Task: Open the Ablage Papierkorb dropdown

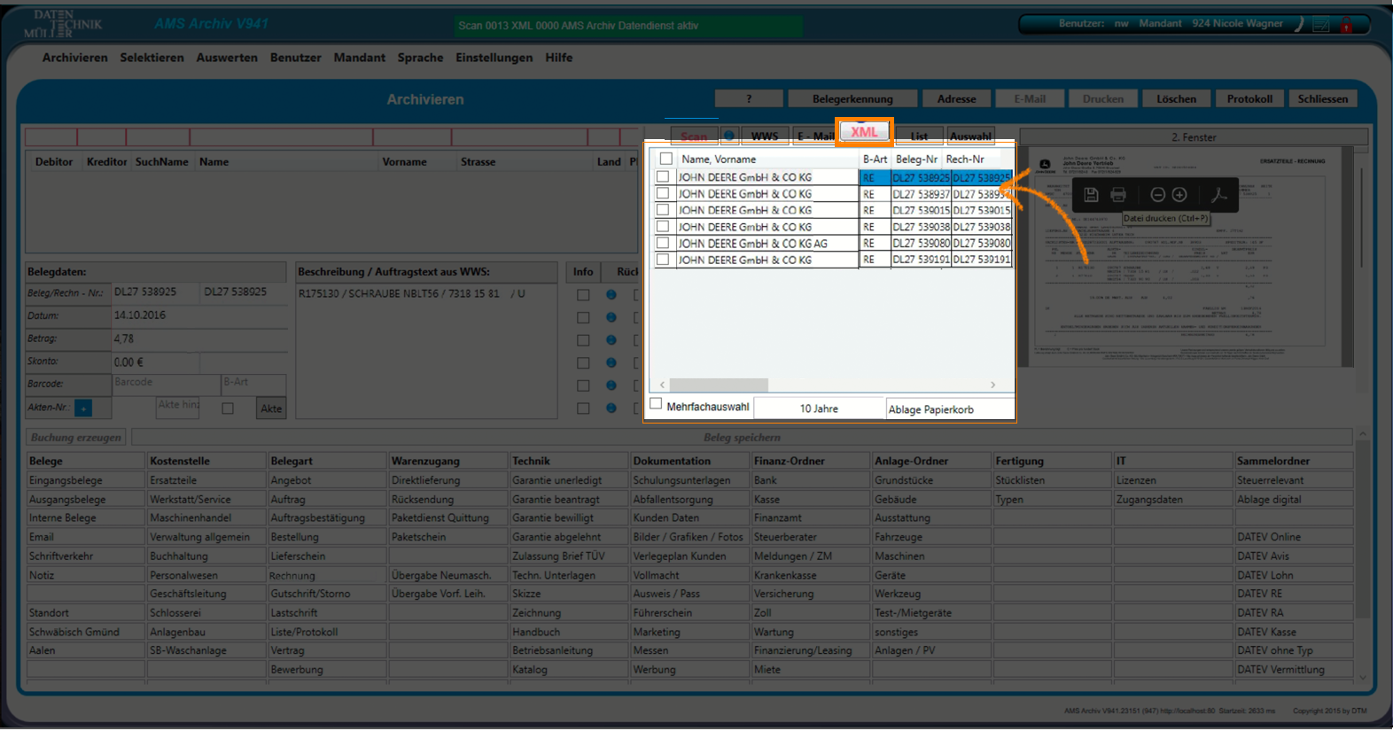Action: [949, 409]
